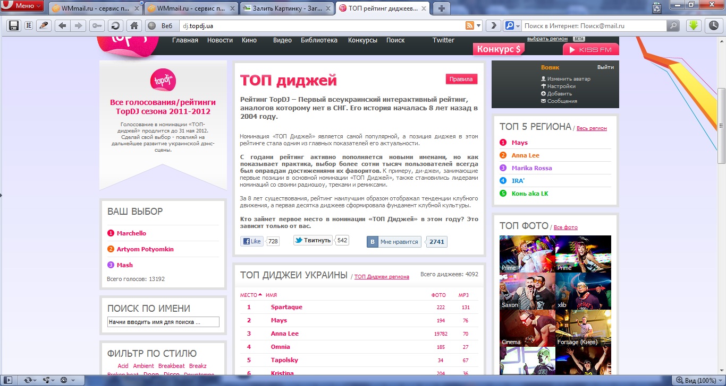Click the save (floppy disk) toolbar icon
This screenshot has height=386, width=726.
(x=13, y=25)
